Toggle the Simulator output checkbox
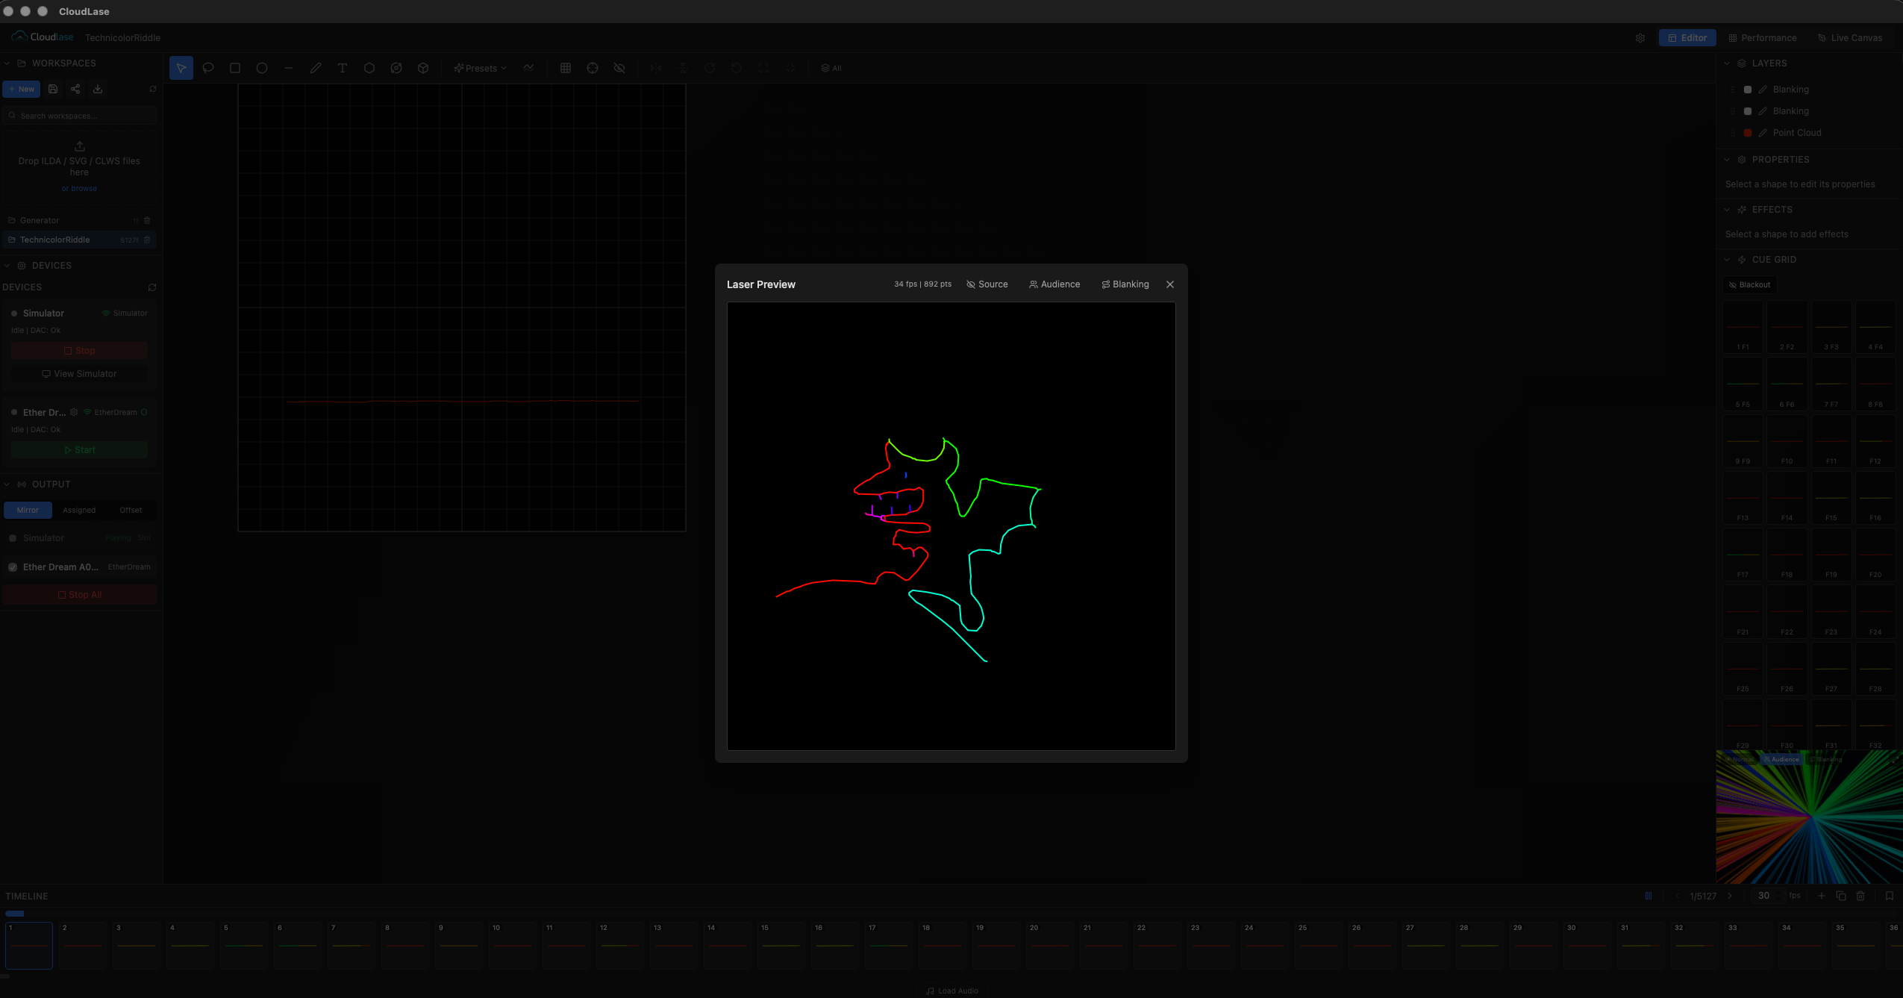This screenshot has height=998, width=1903. tap(13, 537)
